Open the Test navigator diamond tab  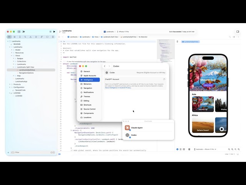tap(36, 37)
